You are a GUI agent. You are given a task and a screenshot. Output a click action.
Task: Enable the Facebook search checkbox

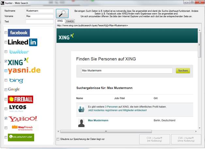coord(6,33)
